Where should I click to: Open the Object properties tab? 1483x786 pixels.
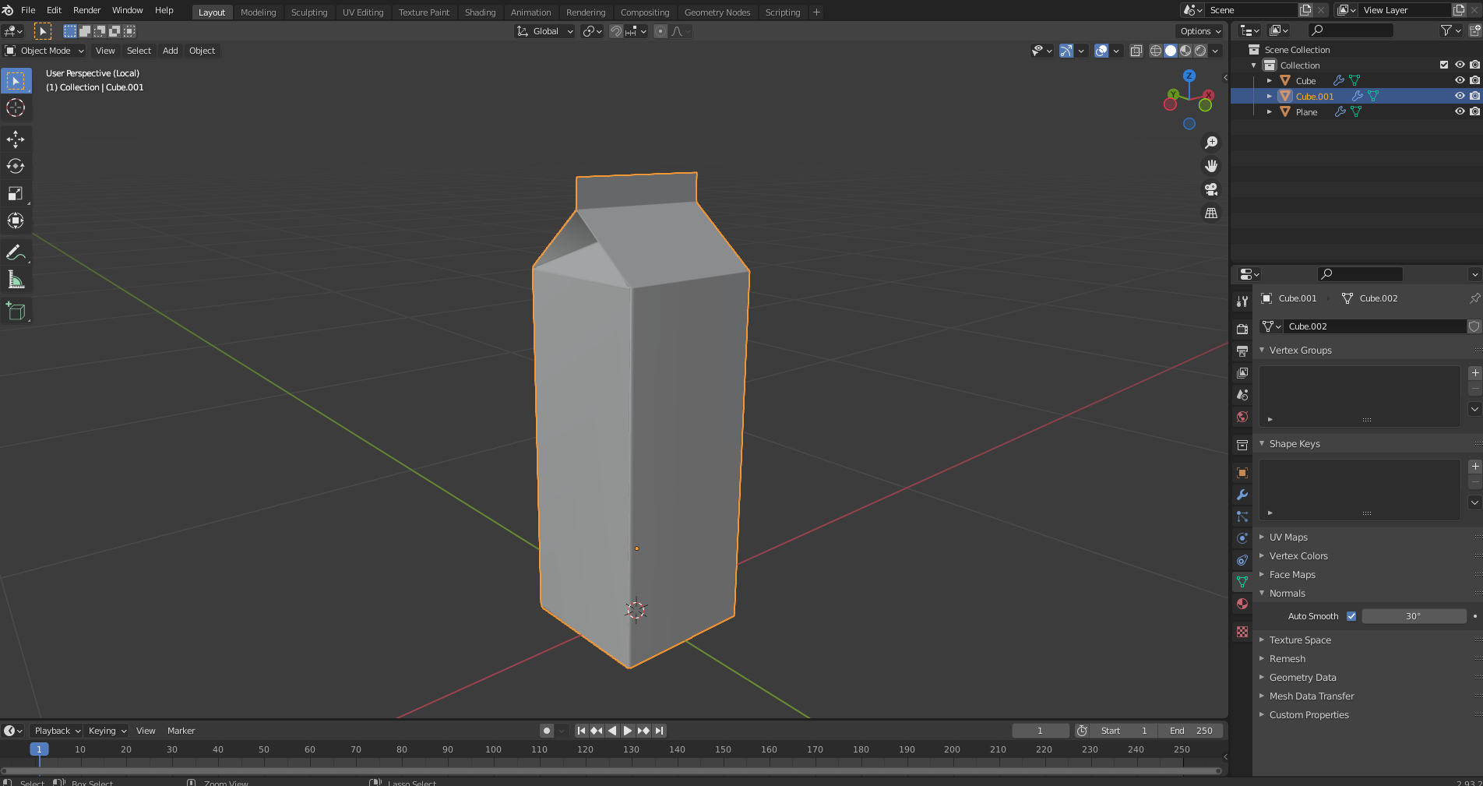(x=1242, y=473)
